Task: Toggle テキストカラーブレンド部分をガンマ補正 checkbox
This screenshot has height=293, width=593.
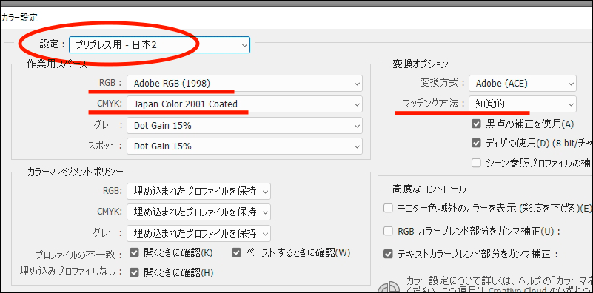Action: point(388,254)
